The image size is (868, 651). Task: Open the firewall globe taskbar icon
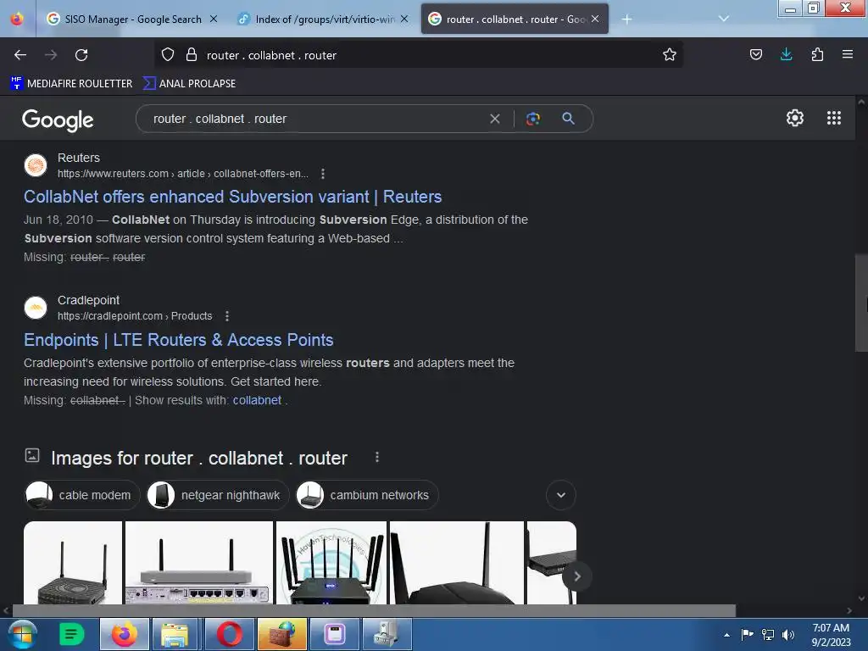point(281,634)
